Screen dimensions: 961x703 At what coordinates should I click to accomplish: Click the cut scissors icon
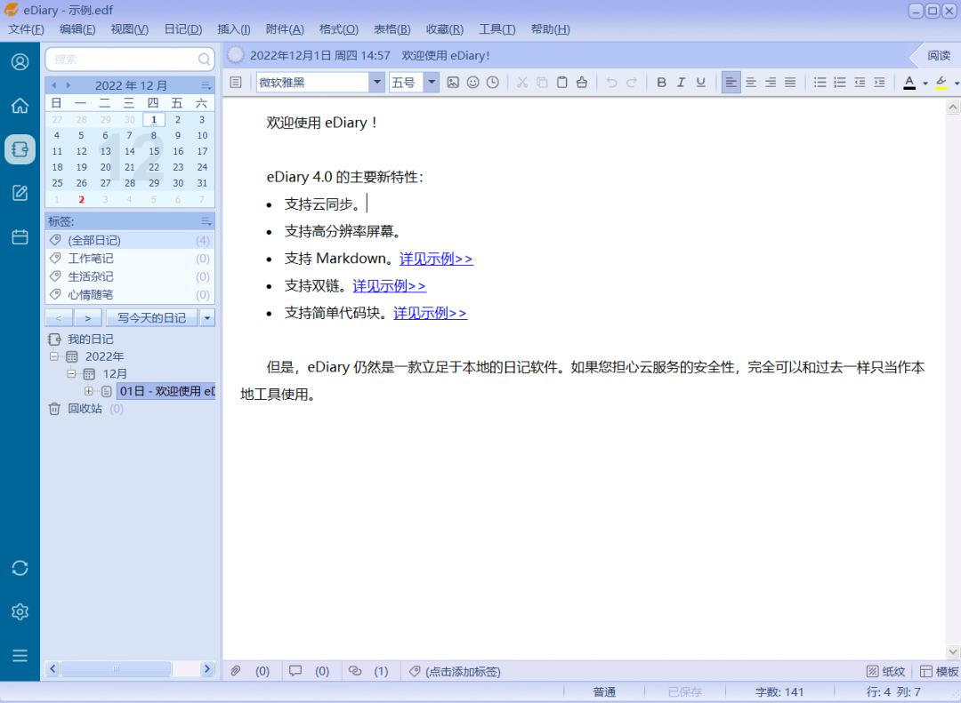click(x=522, y=82)
